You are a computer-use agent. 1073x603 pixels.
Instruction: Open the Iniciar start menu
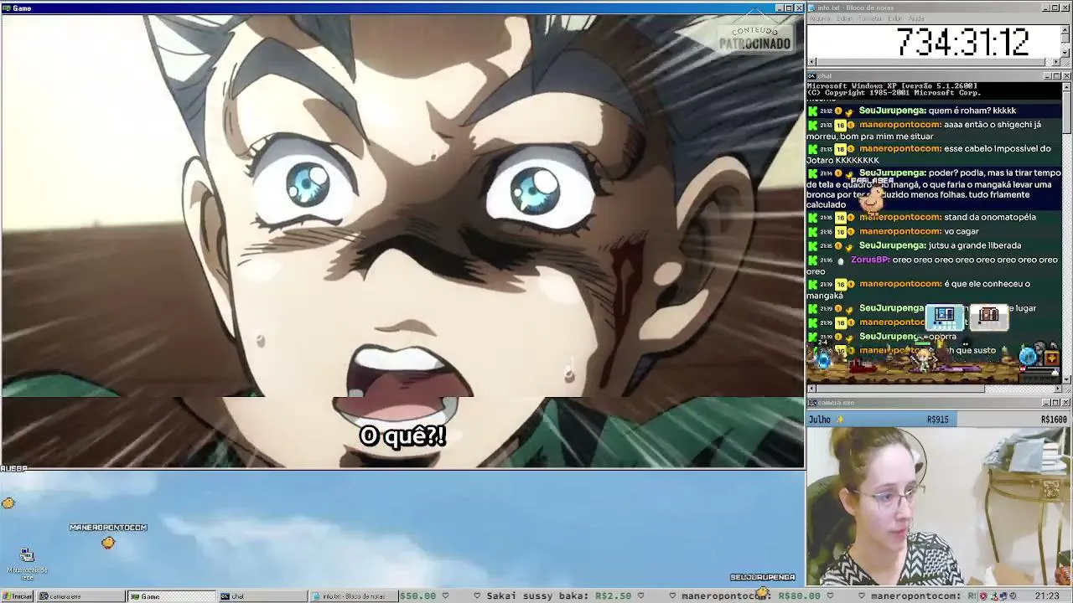point(18,596)
